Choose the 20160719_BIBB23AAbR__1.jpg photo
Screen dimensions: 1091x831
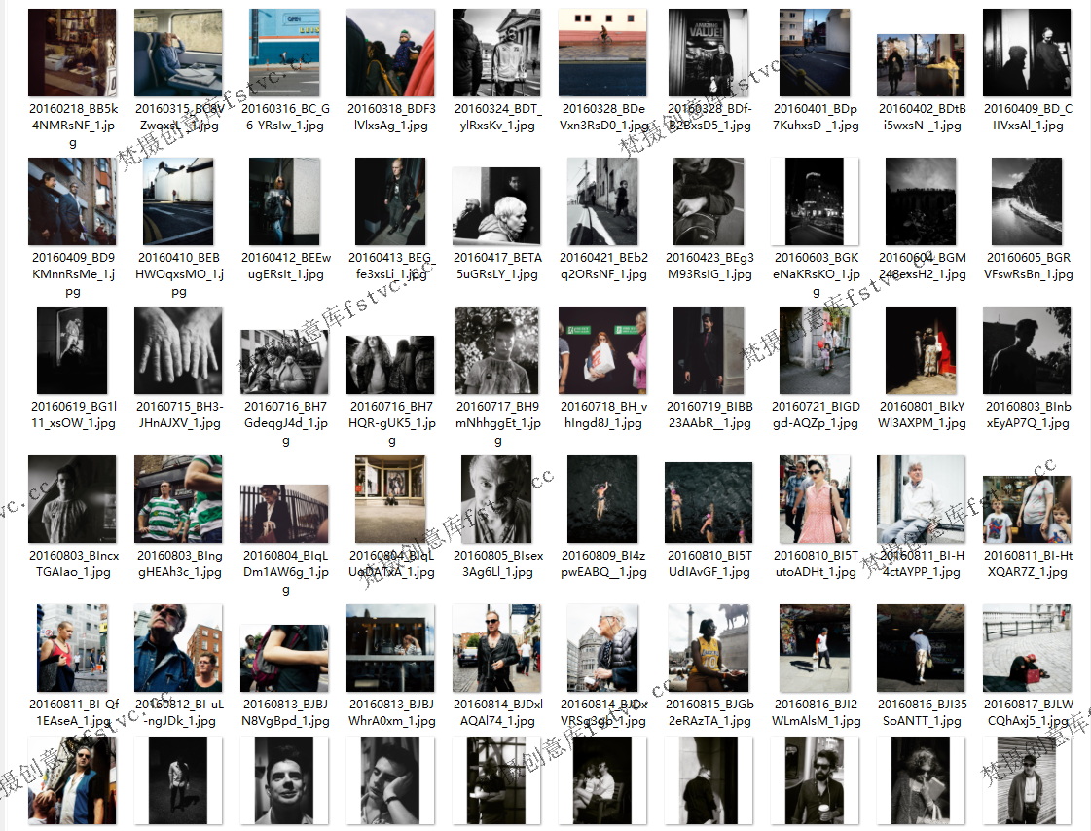709,350
